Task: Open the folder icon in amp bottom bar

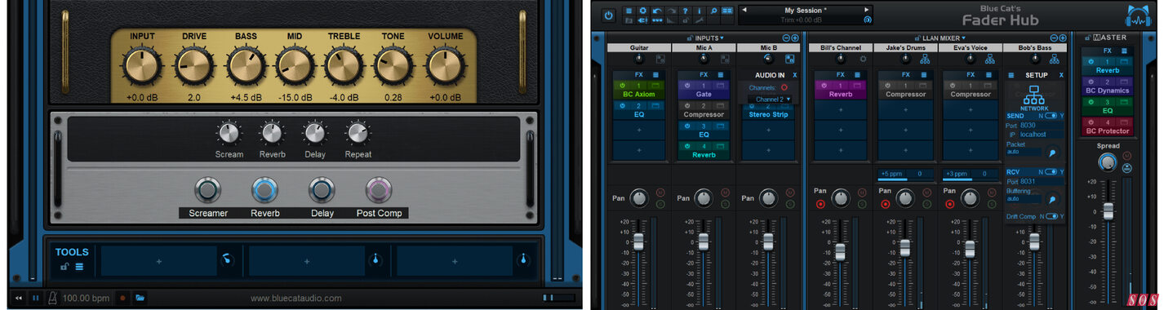Action: [140, 298]
